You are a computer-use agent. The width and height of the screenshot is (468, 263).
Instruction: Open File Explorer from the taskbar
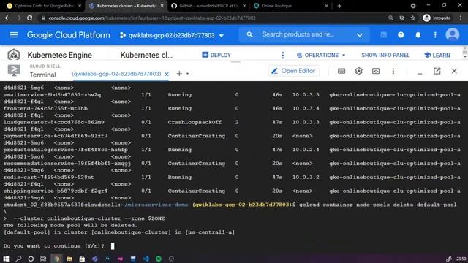pyautogui.click(x=69, y=259)
